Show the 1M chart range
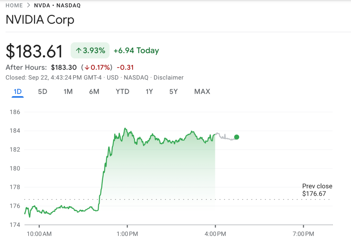 68,92
